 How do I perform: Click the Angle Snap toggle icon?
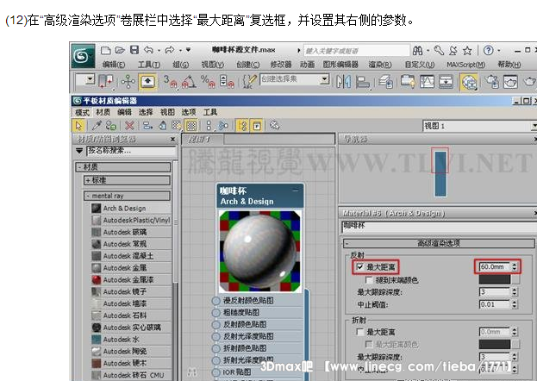(189, 82)
